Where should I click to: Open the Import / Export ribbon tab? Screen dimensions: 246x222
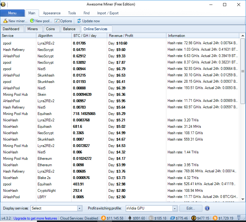[108, 13]
